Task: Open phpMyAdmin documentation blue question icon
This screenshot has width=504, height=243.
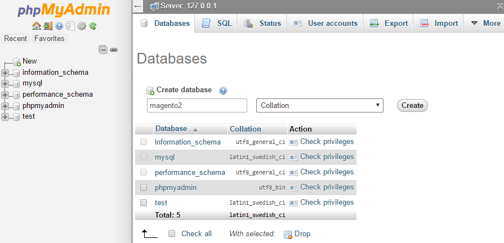Action: (x=59, y=26)
